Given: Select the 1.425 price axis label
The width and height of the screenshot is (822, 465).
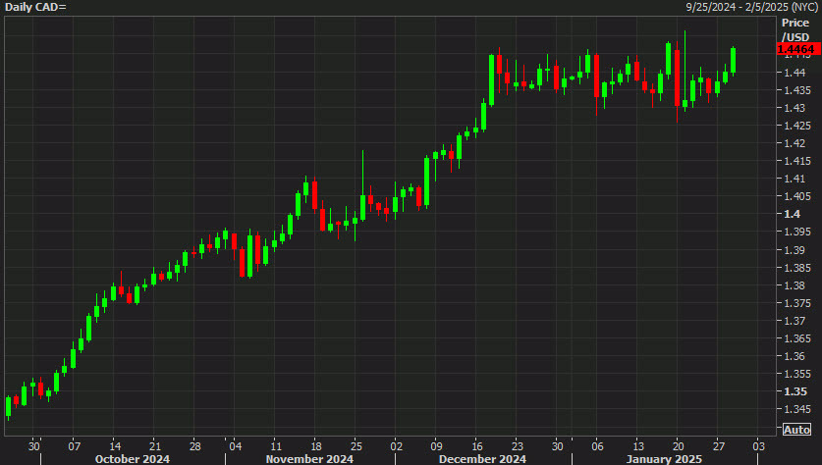Looking at the screenshot, I should point(796,126).
